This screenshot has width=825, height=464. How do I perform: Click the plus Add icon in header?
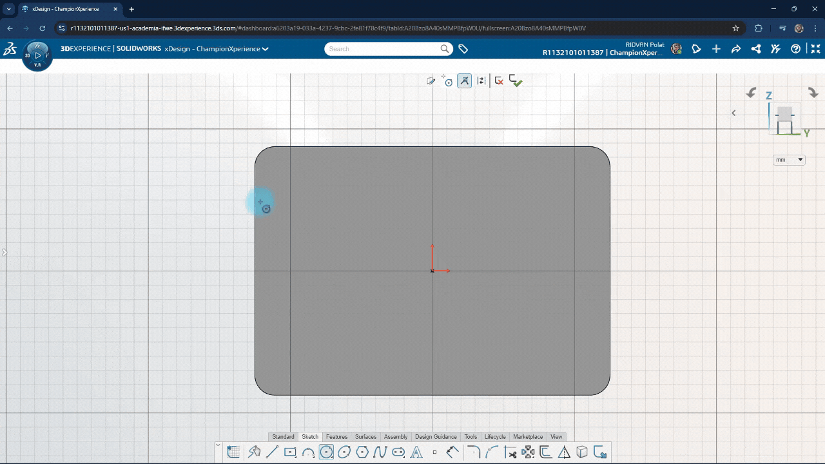716,49
